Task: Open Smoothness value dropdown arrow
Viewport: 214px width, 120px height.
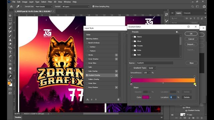Action: [x=149, y=73]
